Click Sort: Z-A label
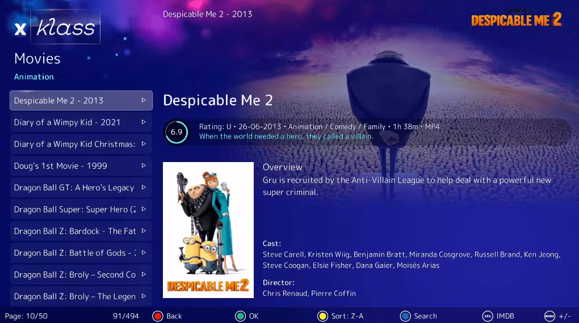 click(x=347, y=316)
